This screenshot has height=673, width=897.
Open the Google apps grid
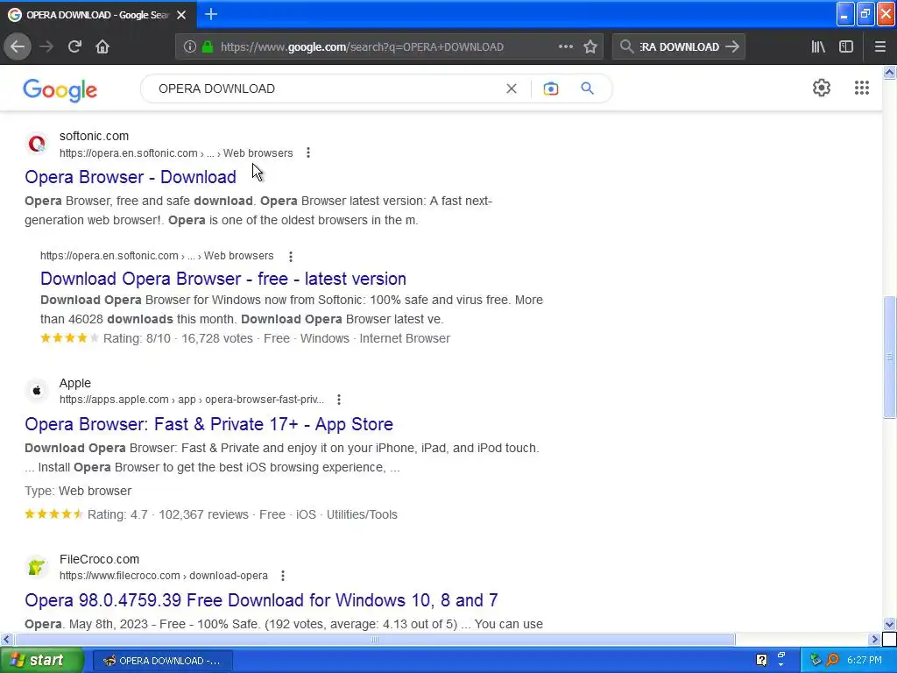tap(862, 88)
